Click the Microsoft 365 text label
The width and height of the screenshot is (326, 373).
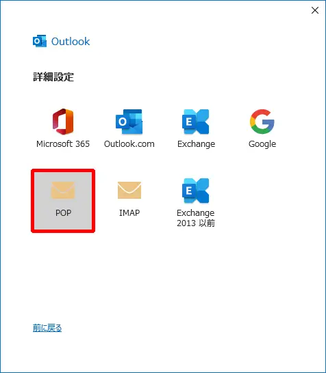pyautogui.click(x=63, y=144)
